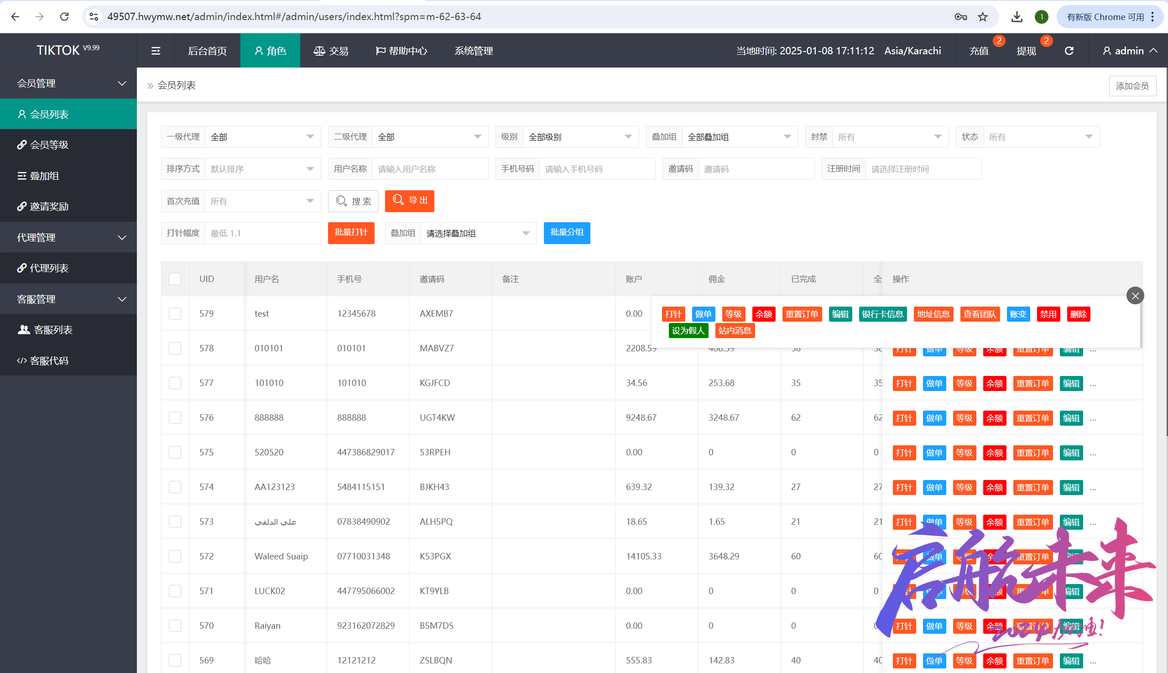Bookmark this page with the star icon
Viewport: 1168px width, 673px height.
983,17
